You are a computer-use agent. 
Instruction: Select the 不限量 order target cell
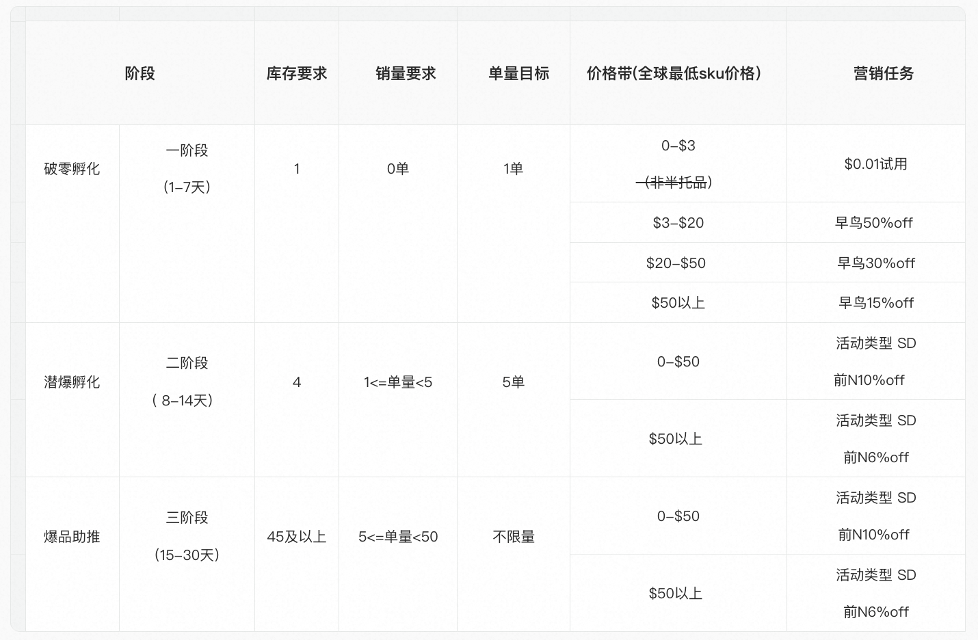tap(513, 536)
